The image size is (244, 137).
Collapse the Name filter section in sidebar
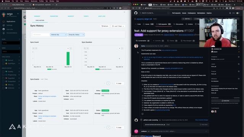pyautogui.click(x=19, y=39)
